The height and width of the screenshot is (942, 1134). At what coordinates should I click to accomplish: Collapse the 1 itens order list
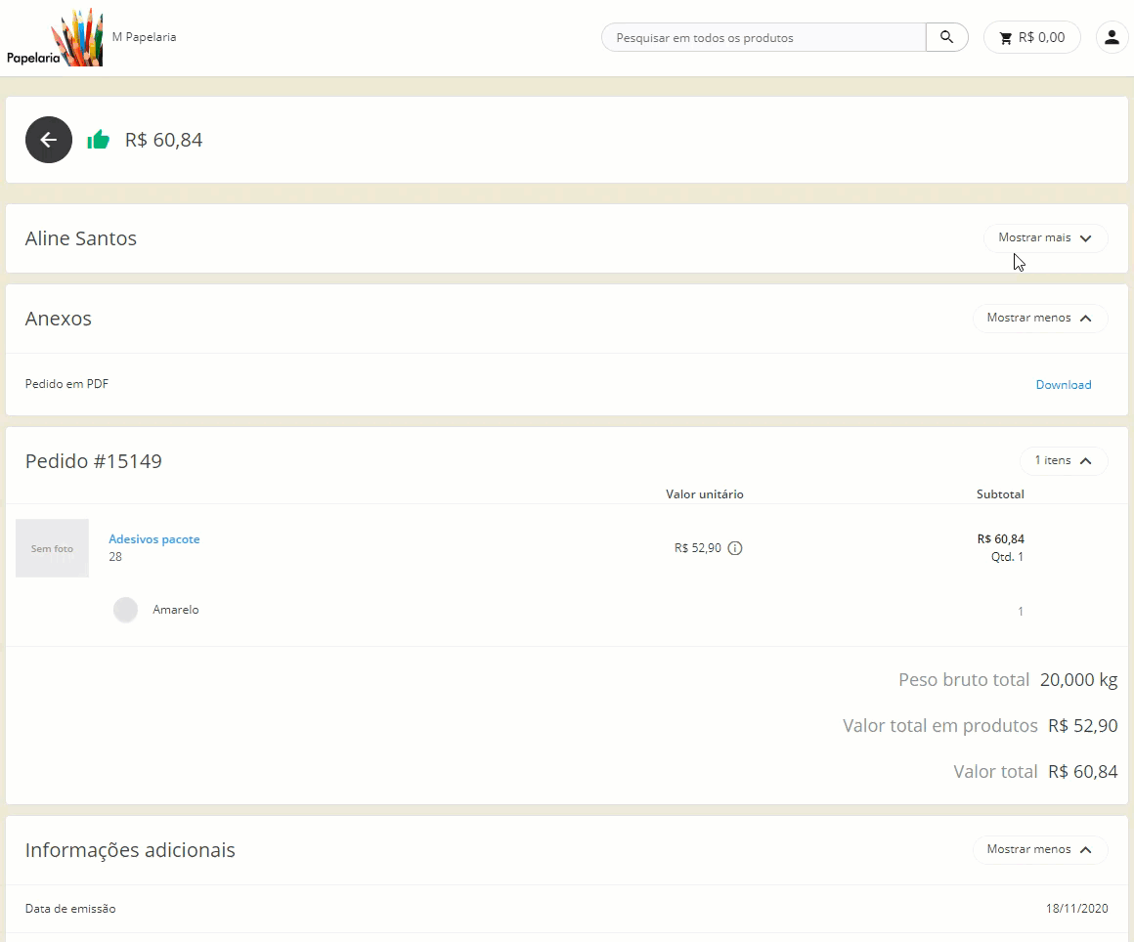click(1064, 460)
